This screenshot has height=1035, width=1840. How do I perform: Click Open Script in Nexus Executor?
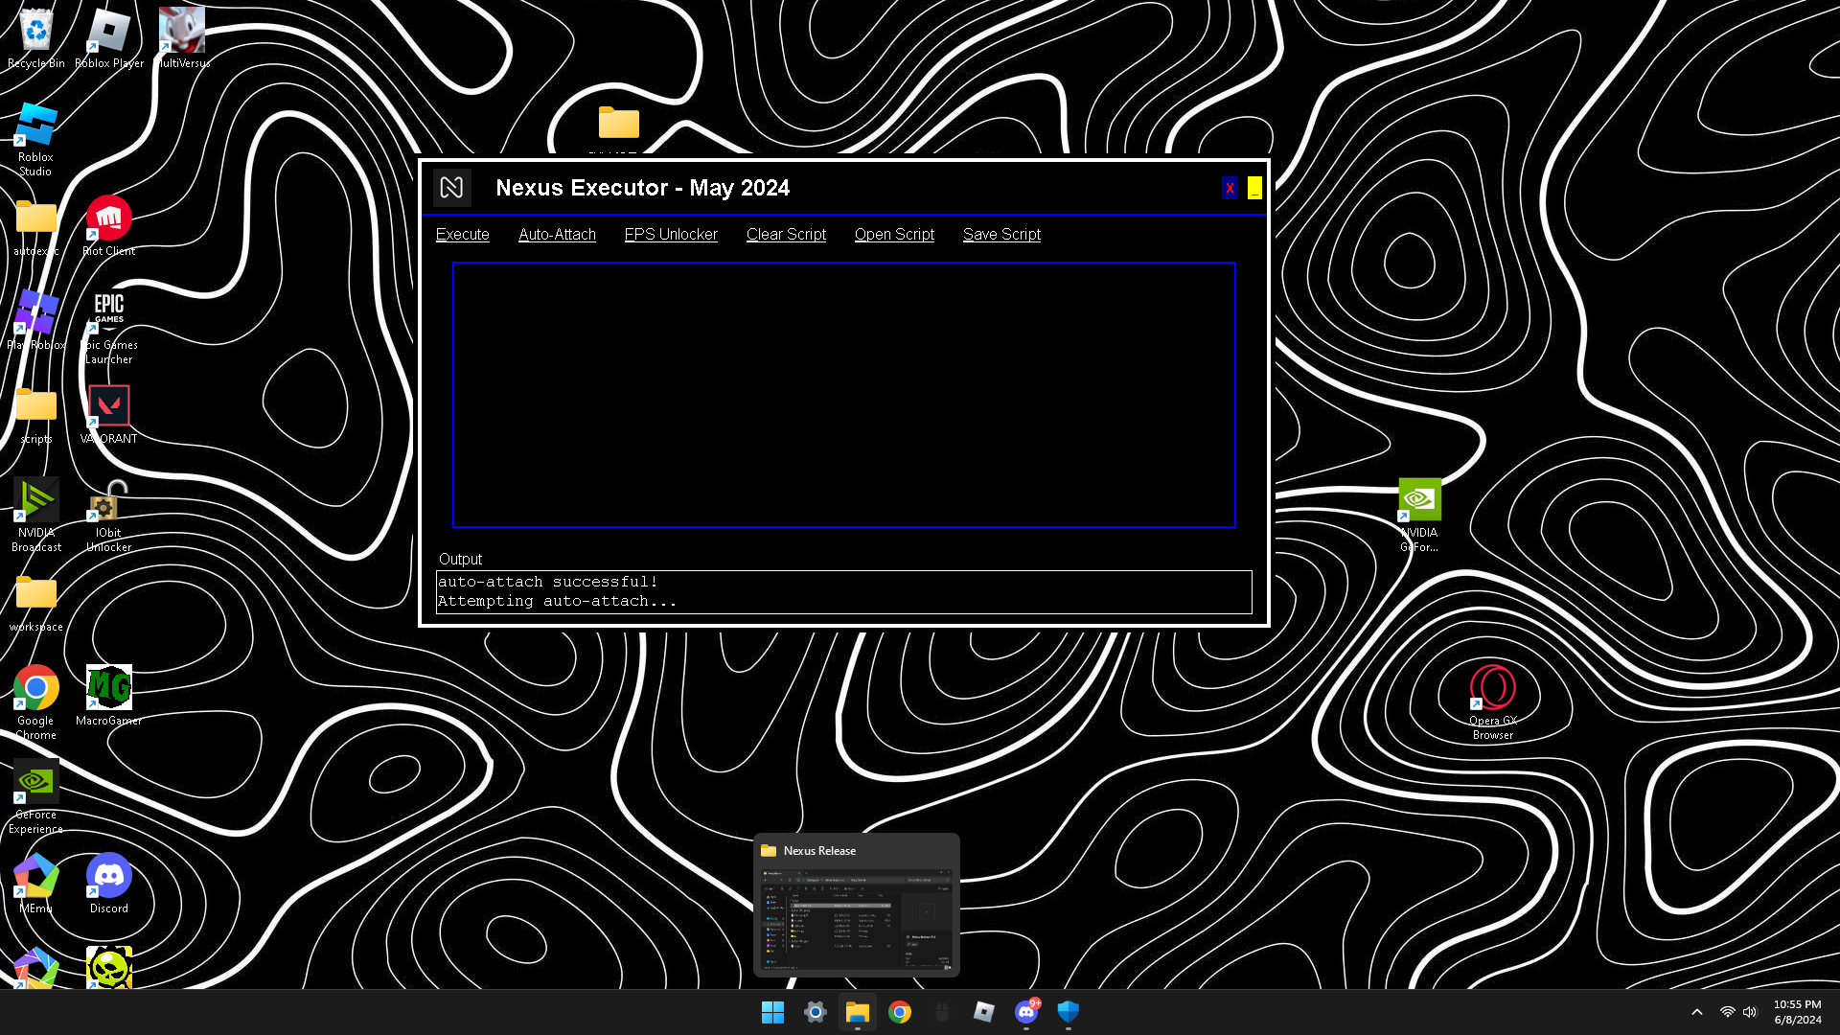point(894,235)
